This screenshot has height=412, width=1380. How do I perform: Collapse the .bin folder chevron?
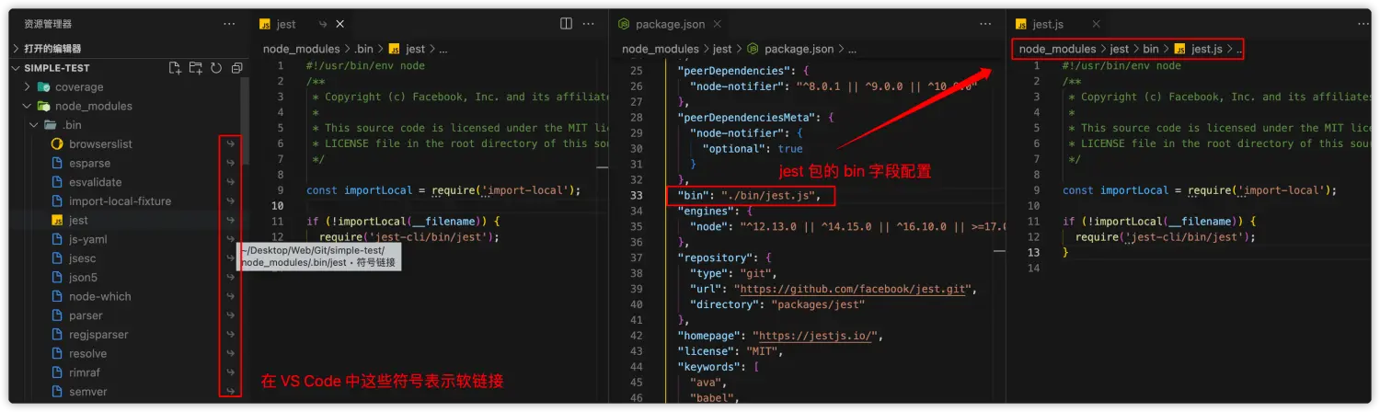point(34,125)
